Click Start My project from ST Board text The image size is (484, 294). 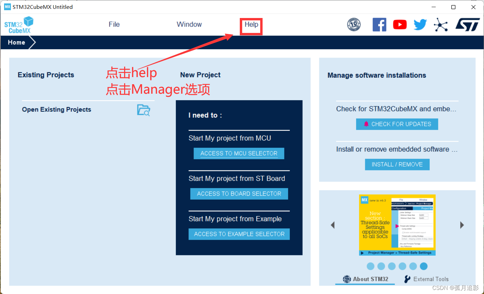pos(237,179)
